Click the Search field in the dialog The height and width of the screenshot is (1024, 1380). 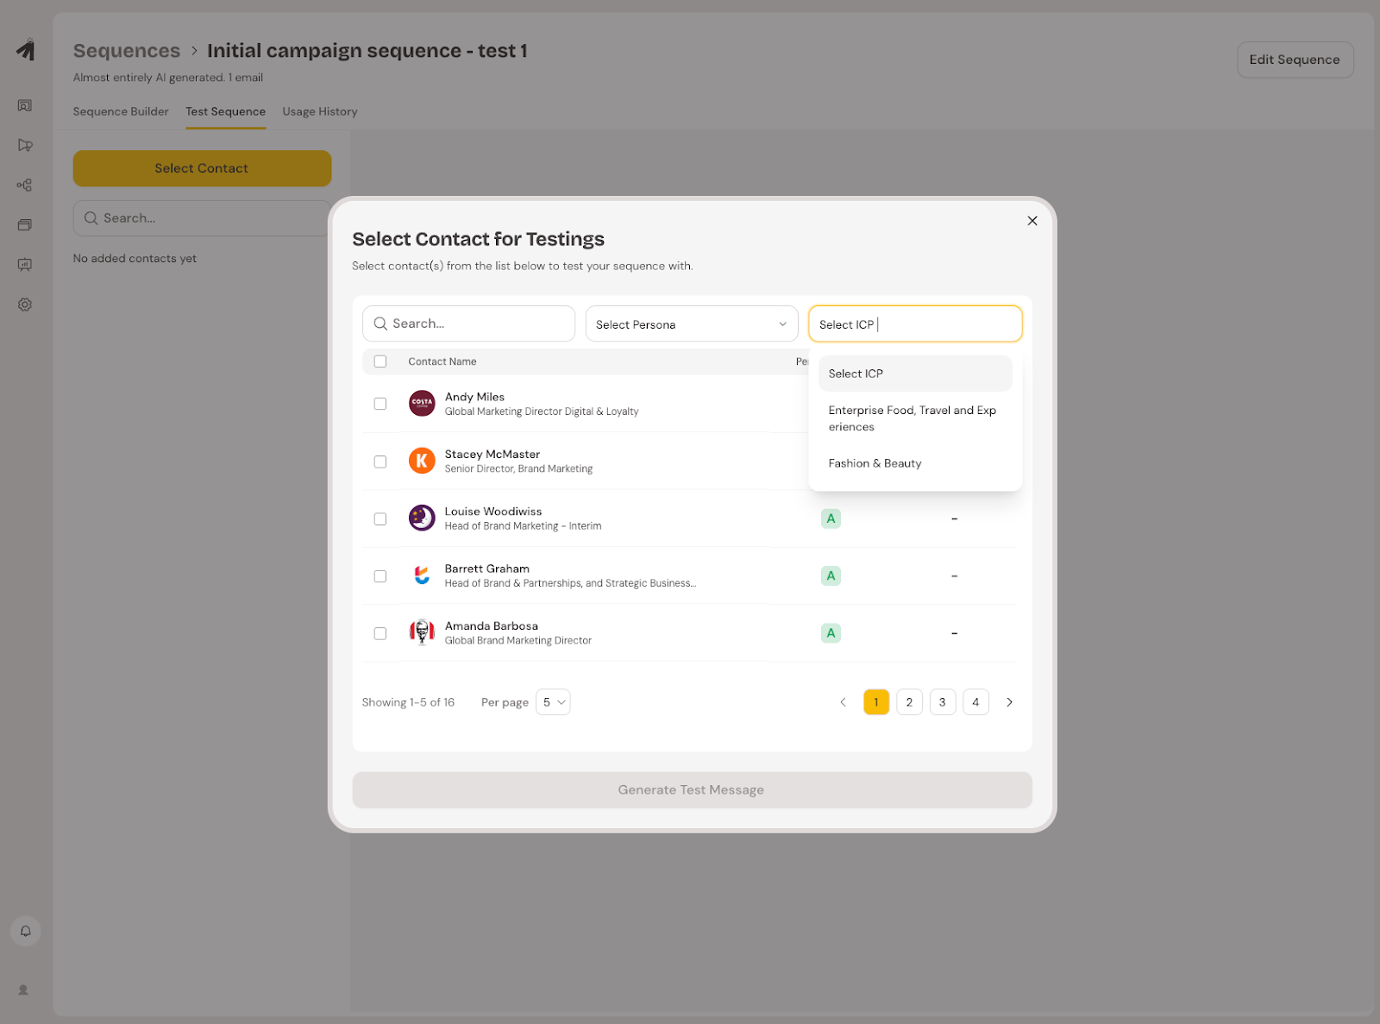[469, 324]
